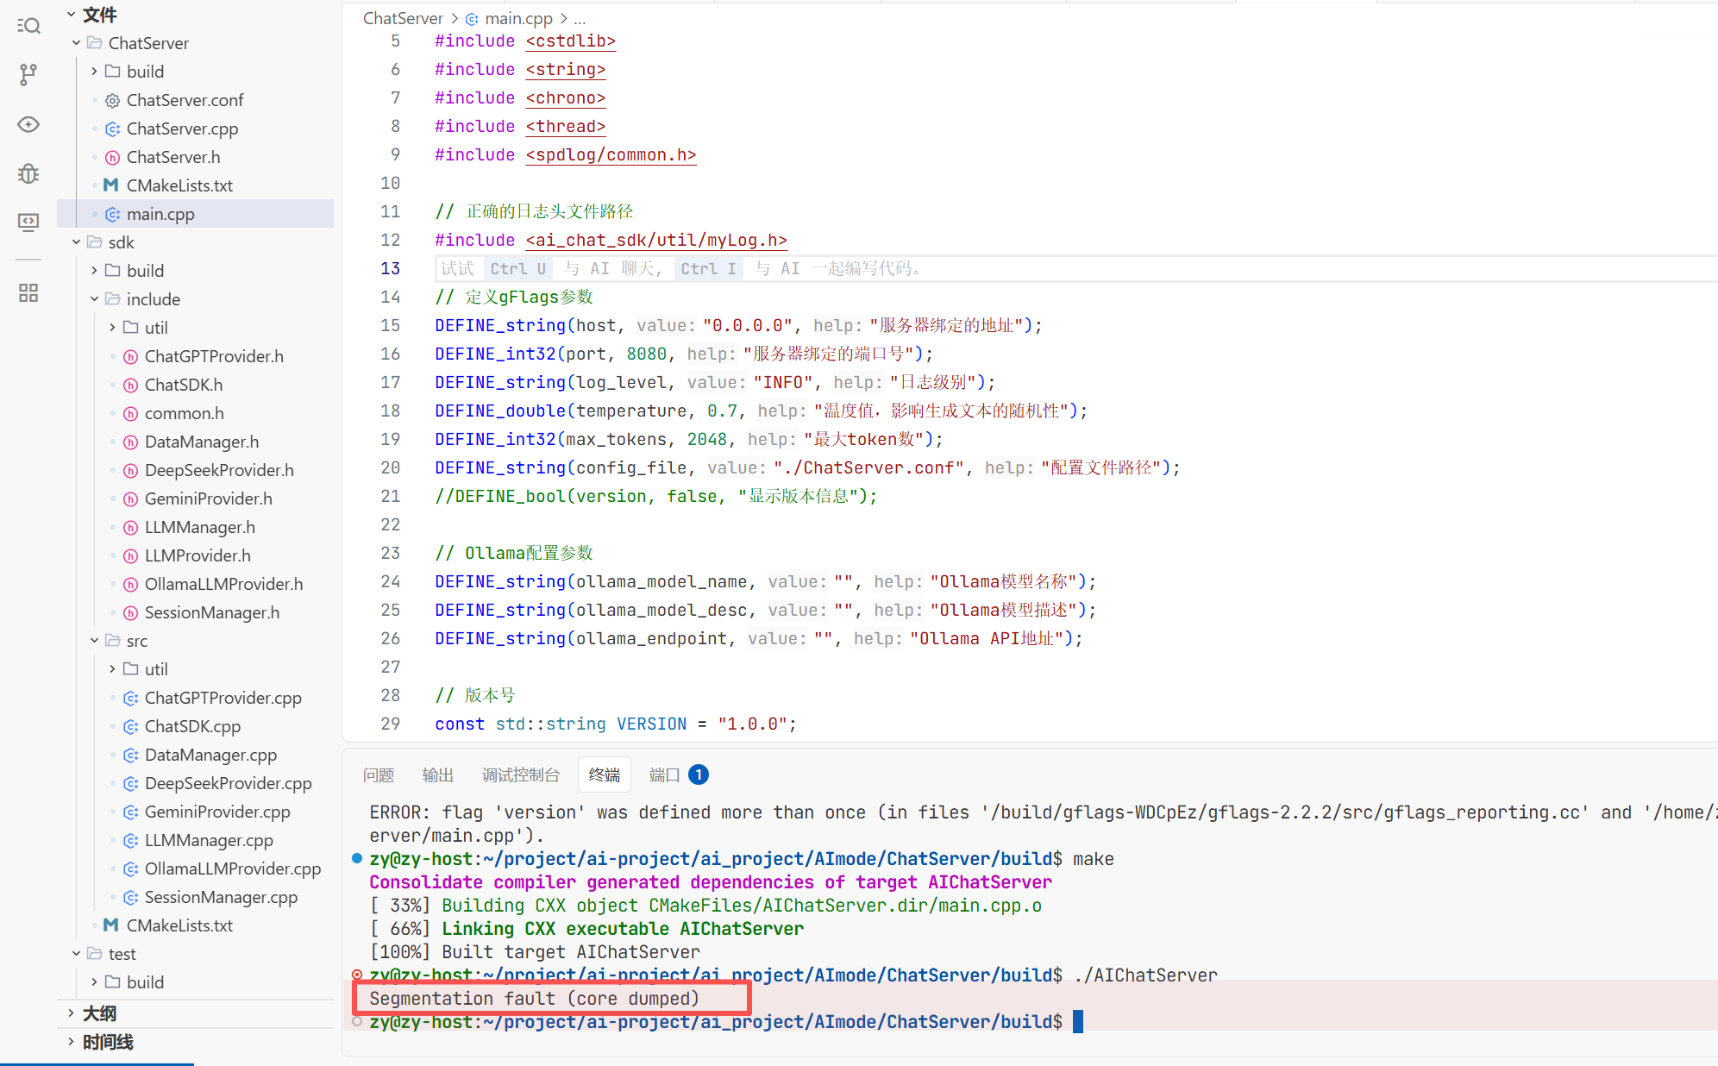This screenshot has height=1066, width=1718.
Task: Expand the 大纲 outline section
Action: click(x=99, y=1013)
